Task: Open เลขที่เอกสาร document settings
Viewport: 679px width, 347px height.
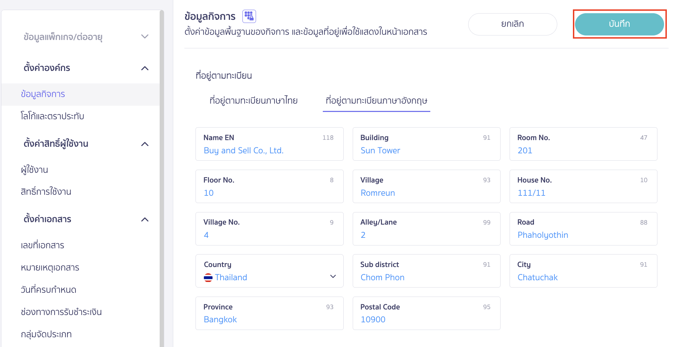Action: point(42,245)
